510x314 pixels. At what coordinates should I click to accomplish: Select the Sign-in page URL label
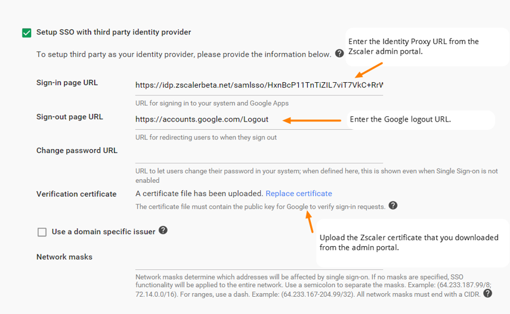point(67,83)
